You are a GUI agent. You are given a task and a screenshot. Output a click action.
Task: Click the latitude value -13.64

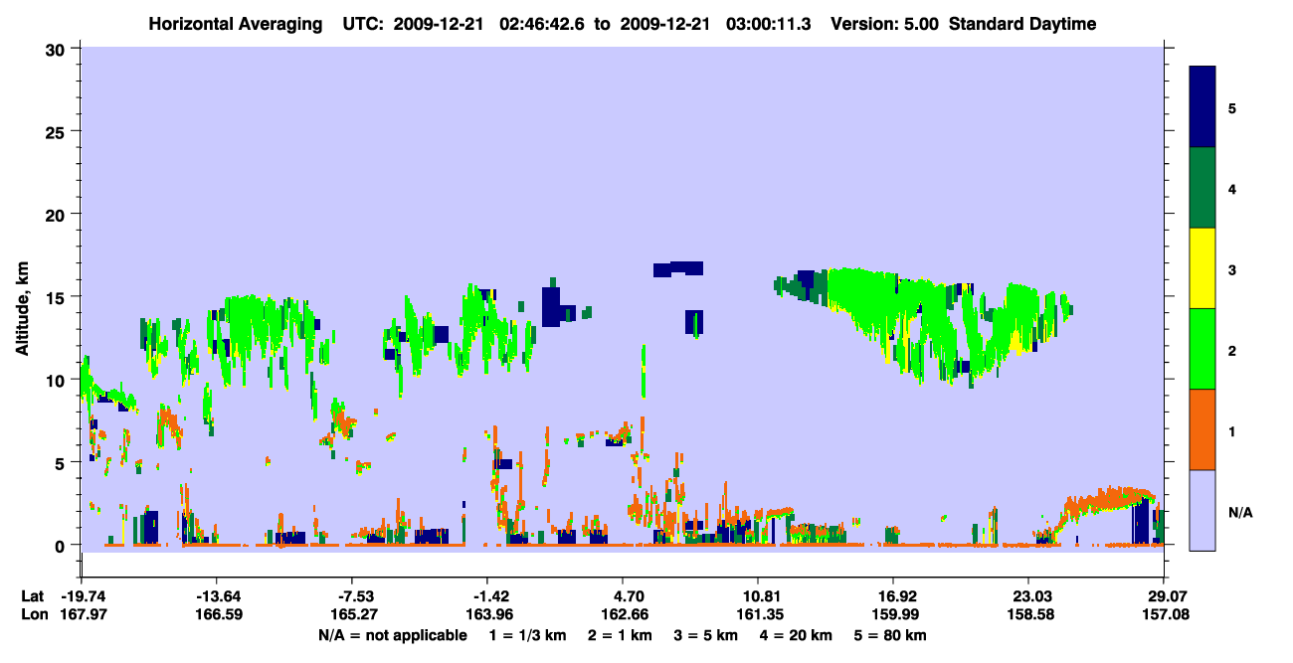(220, 596)
